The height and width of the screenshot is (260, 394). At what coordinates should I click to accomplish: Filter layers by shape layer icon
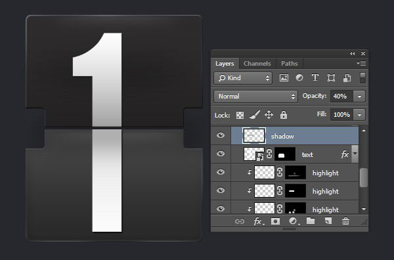pos(331,78)
